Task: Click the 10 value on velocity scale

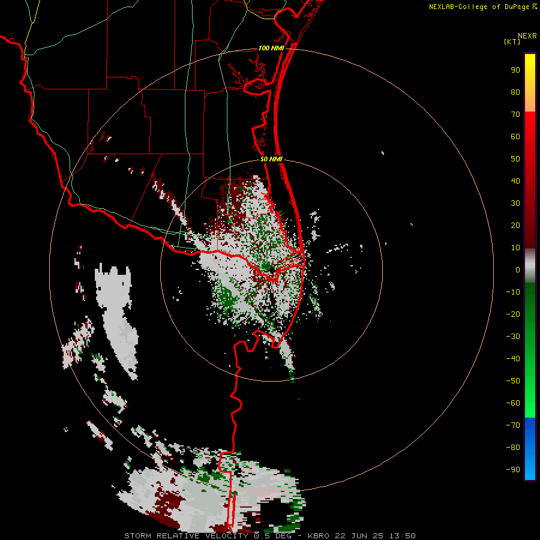Action: click(x=515, y=248)
